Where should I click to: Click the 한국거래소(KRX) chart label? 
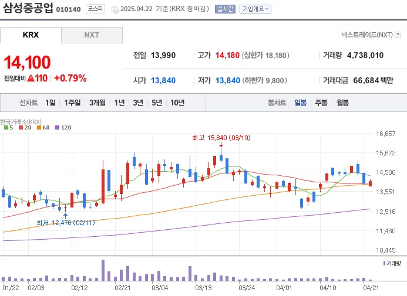coord(21,121)
